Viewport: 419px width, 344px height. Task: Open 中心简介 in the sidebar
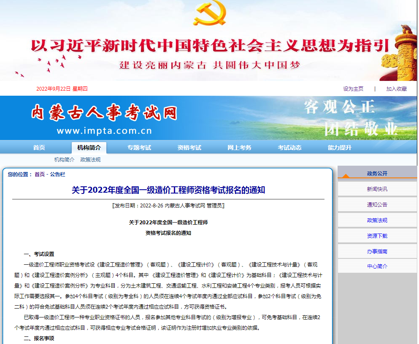coord(377,266)
